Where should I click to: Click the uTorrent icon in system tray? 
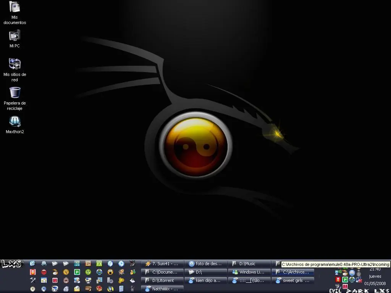click(345, 279)
